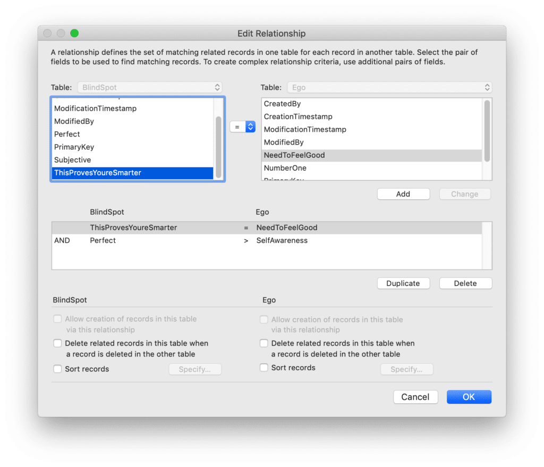This screenshot has height=467, width=544.
Task: Toggle Allow creation of records for Ego
Action: click(x=263, y=319)
